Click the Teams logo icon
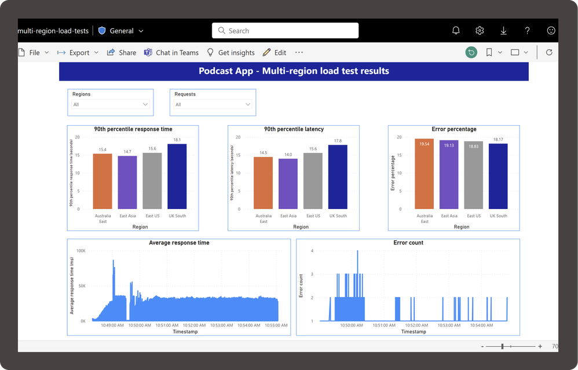The height and width of the screenshot is (370, 578). pyautogui.click(x=148, y=52)
